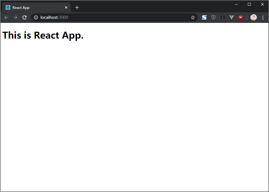Reload the localhost page
The width and height of the screenshot is (269, 192).
25,17
